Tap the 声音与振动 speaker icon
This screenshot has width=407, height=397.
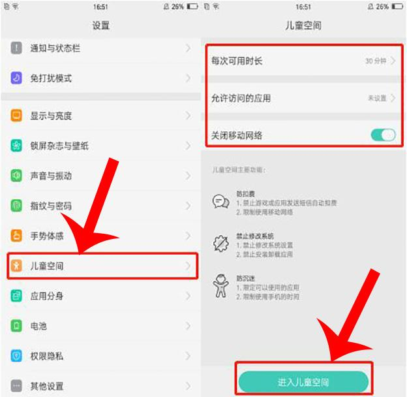16,176
